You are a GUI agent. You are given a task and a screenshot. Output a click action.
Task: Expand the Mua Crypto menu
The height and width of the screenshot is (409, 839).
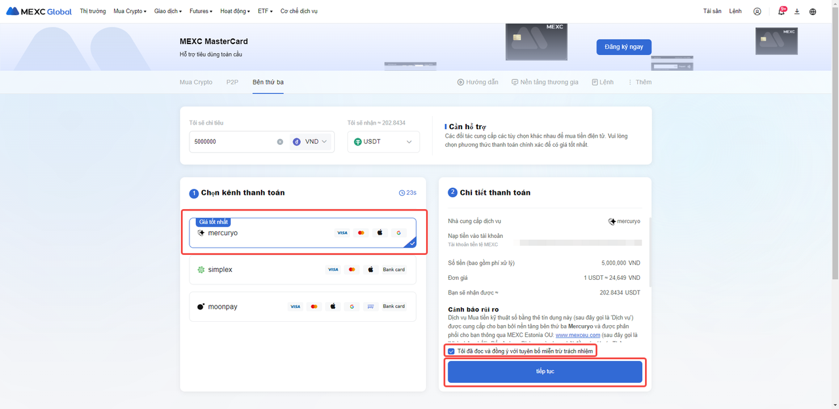point(130,11)
